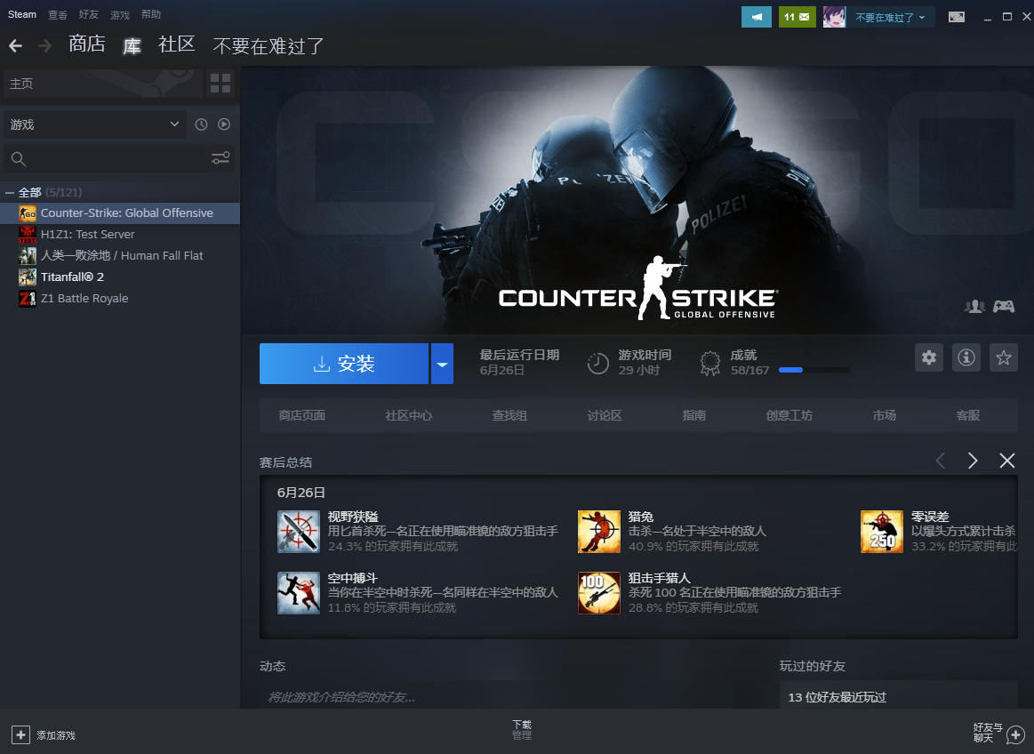Open the 100 sniper hunter achievement icon

click(x=598, y=593)
